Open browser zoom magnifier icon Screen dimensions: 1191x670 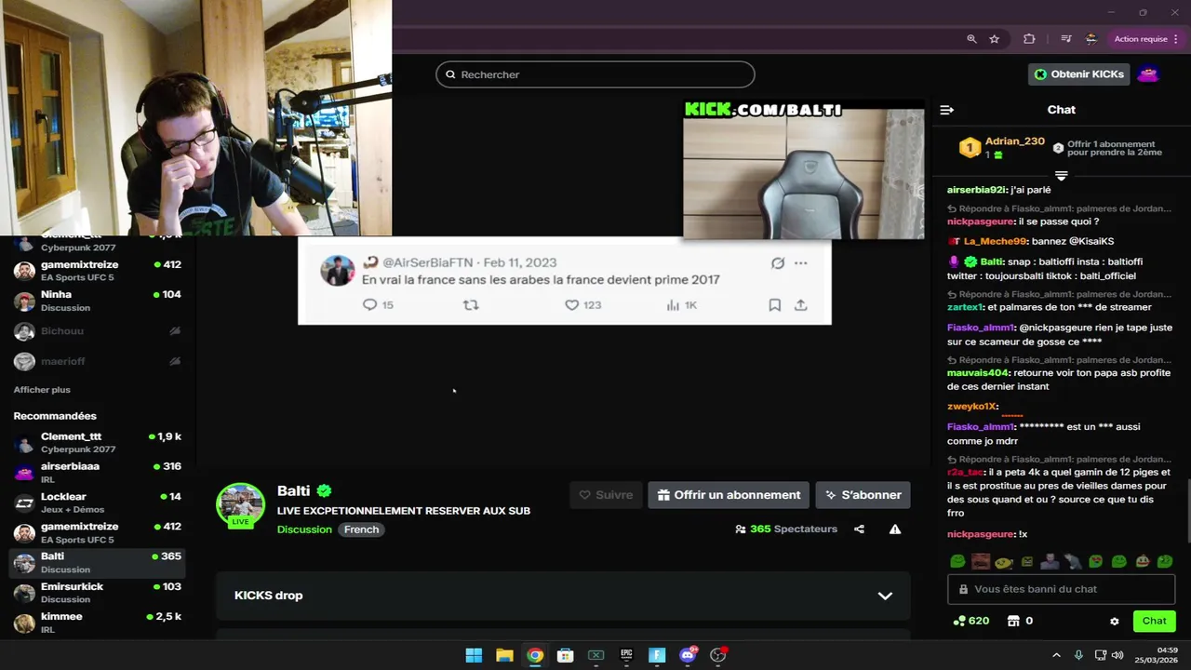(x=971, y=39)
